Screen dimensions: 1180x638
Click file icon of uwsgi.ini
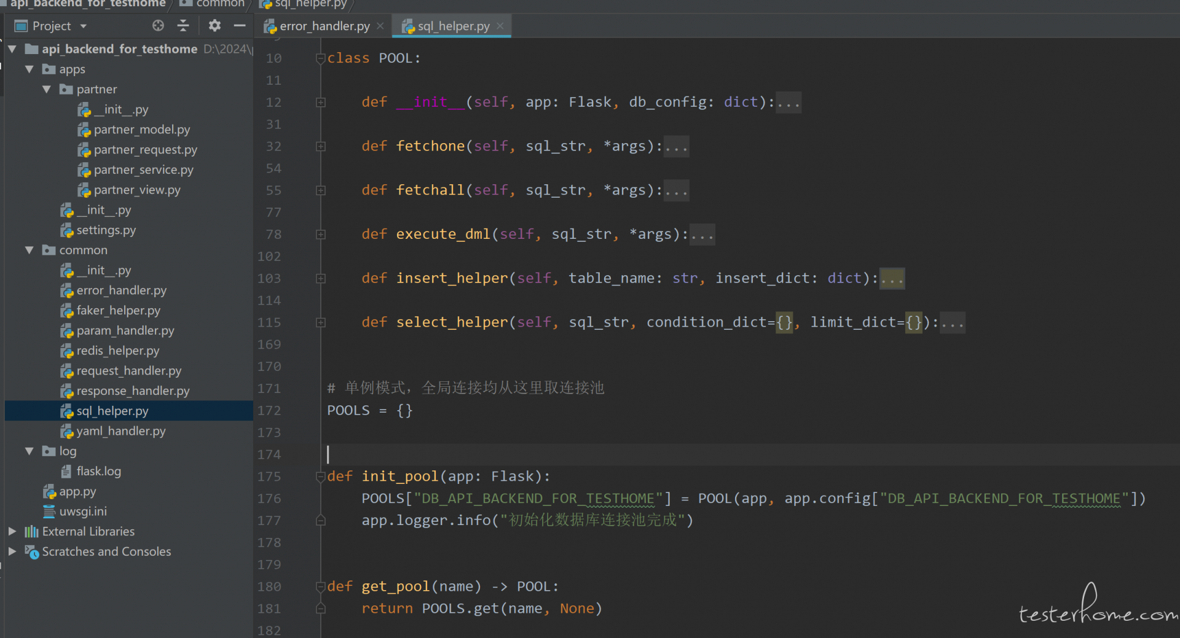(49, 511)
